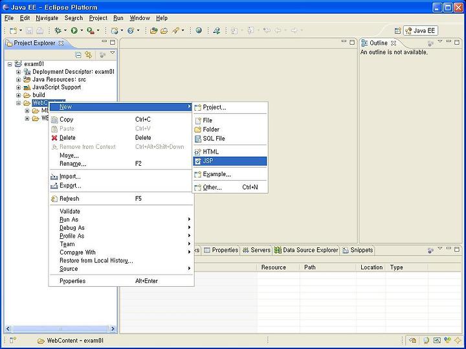Open the New wizard dropdown arrow
The width and height of the screenshot is (466, 349).
(21, 30)
